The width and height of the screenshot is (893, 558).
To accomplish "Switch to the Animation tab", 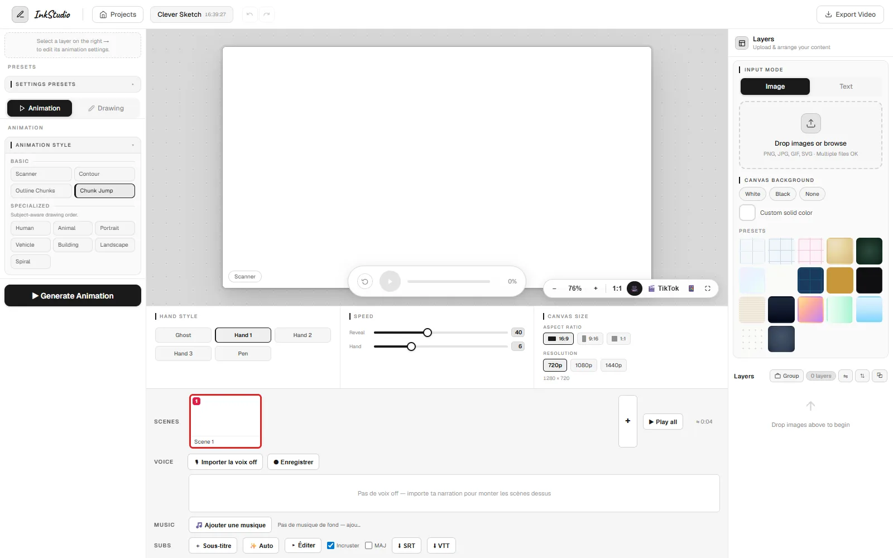I will tap(40, 108).
